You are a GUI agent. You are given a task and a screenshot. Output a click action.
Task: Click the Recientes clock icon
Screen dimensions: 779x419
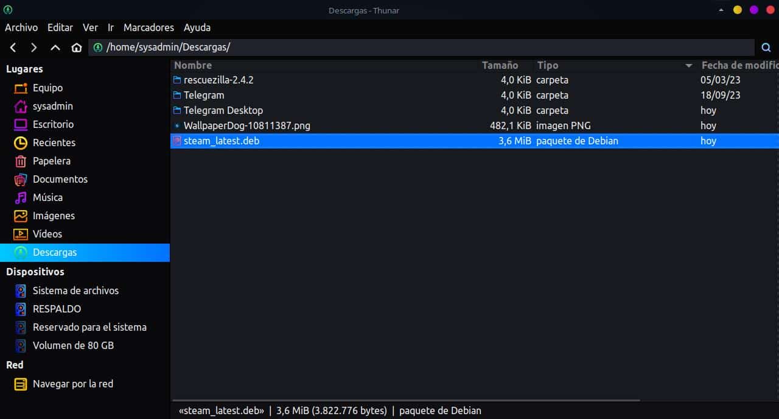[21, 143]
